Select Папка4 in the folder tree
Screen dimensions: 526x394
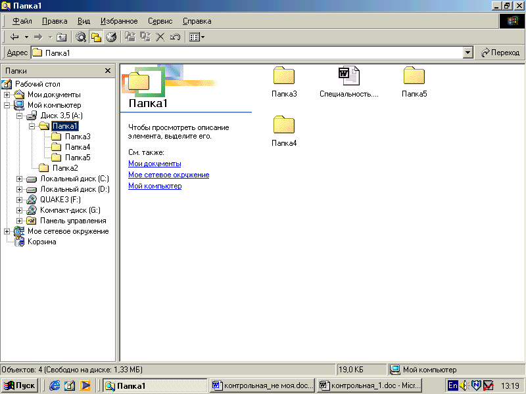pos(78,147)
